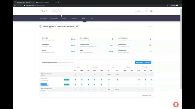Click the Telemetry button
This screenshot has width=195, height=109.
(147, 62)
